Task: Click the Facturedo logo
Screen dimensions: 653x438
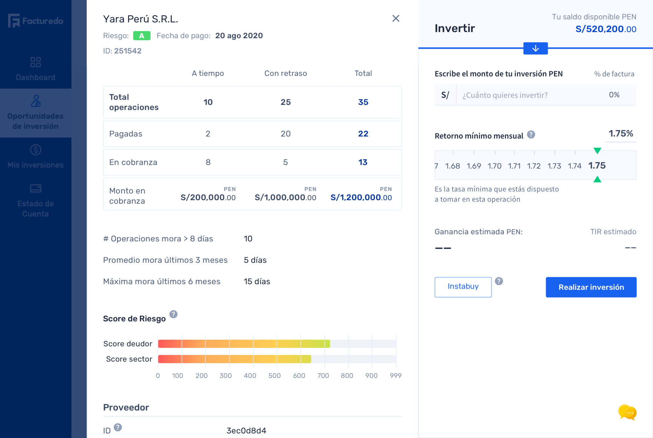Action: 36,21
